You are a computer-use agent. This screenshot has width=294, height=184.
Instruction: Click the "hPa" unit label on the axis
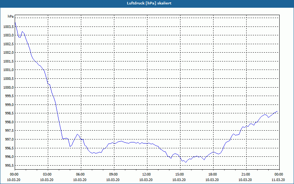click(11, 17)
